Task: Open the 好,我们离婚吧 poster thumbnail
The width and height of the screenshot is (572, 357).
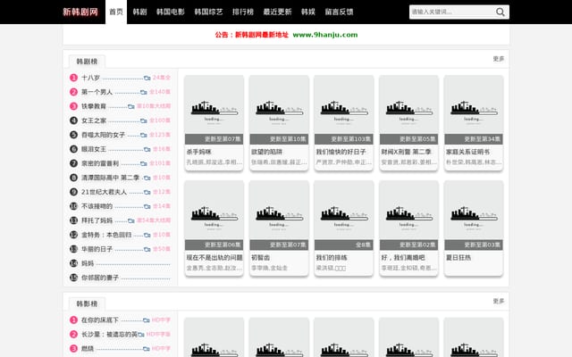Action: [408, 215]
